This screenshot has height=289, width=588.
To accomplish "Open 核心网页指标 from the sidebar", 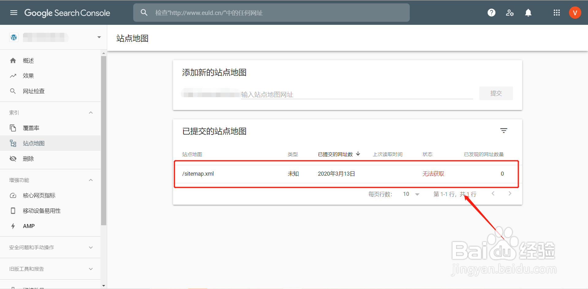I will [39, 195].
